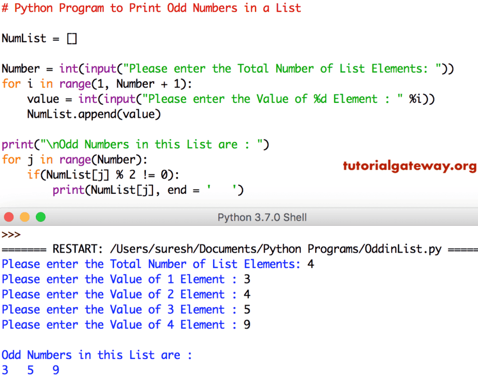Click the shell prompt line
The width and height of the screenshot is (478, 377).
click(10, 235)
